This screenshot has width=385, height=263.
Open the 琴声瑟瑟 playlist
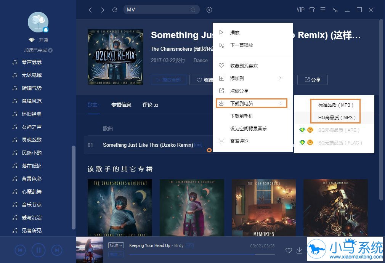coord(31,62)
